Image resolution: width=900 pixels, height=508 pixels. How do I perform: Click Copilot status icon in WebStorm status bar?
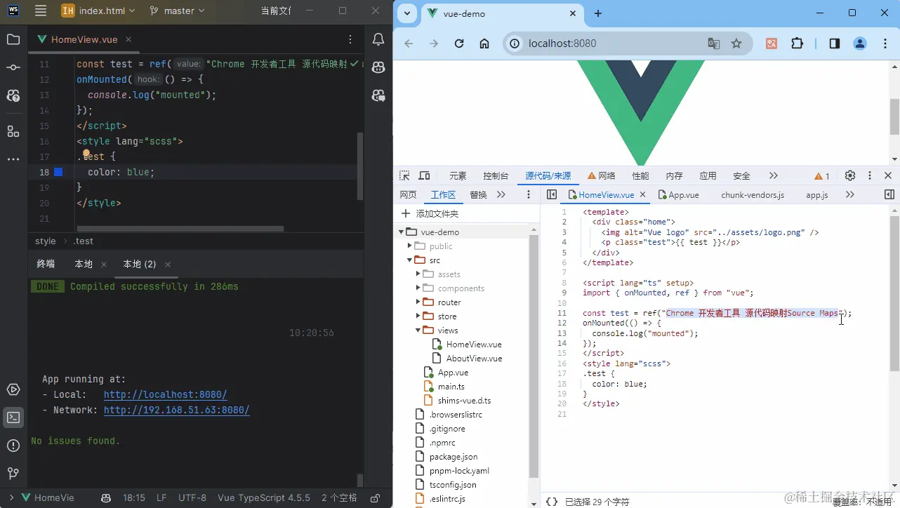pos(106,497)
